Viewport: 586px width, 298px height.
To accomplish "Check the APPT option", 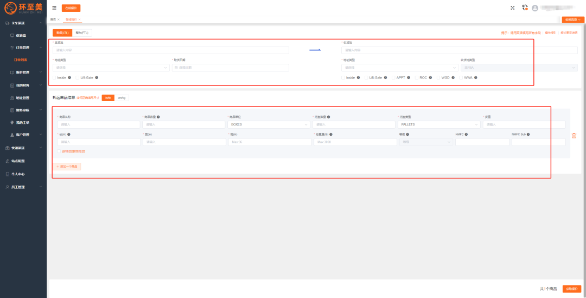I will coord(393,77).
